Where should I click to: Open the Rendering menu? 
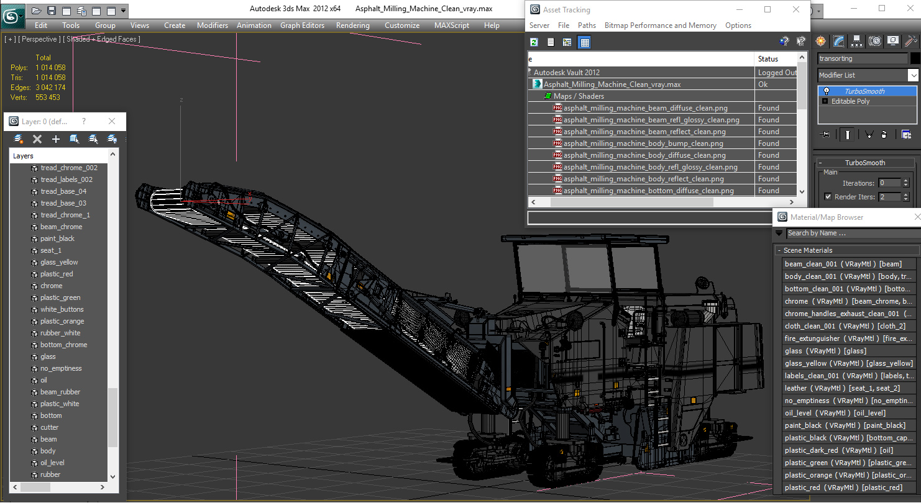[352, 25]
